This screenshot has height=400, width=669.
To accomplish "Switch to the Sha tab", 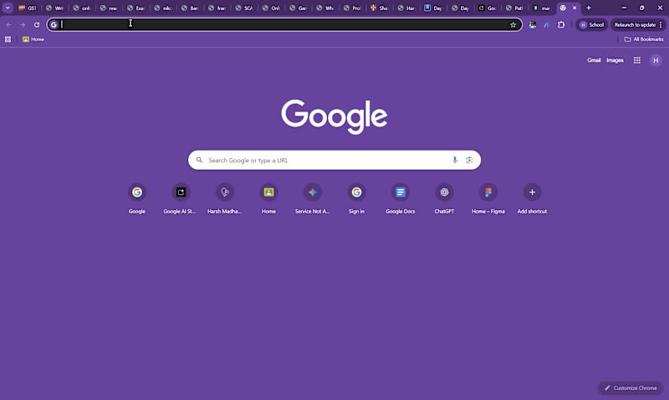I will (x=380, y=8).
